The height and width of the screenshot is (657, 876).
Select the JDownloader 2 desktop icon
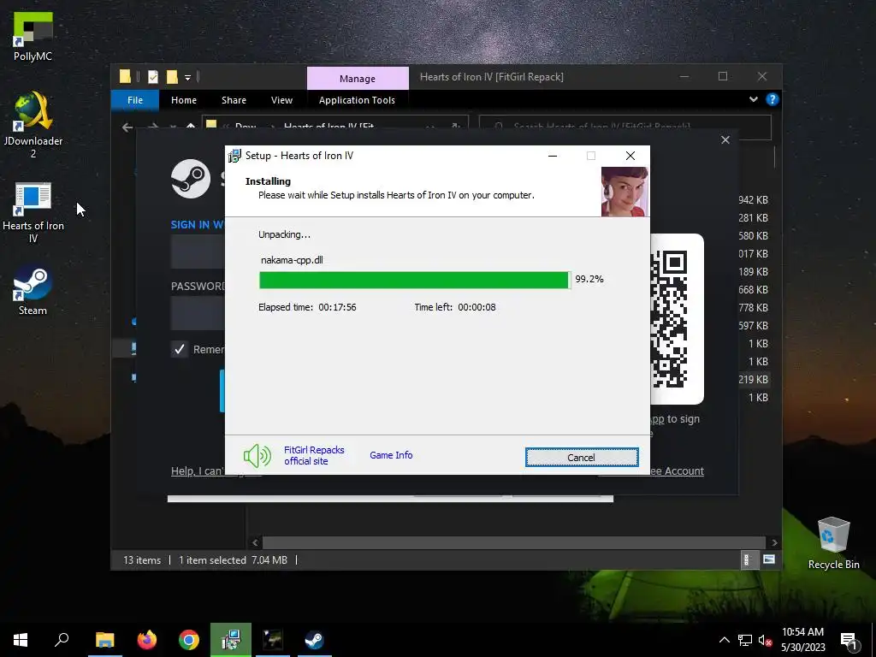click(33, 125)
